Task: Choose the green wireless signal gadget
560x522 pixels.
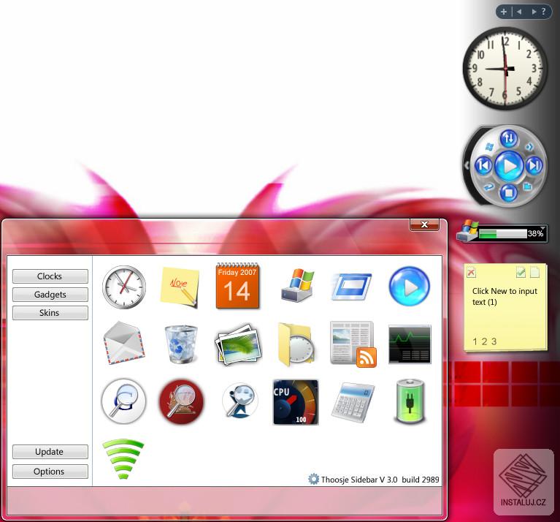Action: [x=123, y=459]
